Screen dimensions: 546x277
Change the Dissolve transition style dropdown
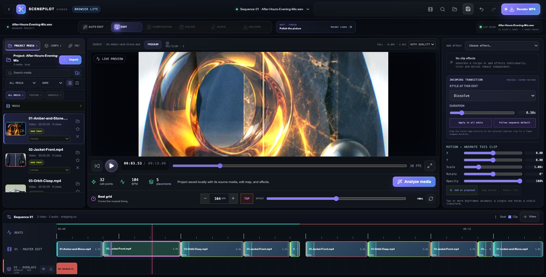point(492,96)
